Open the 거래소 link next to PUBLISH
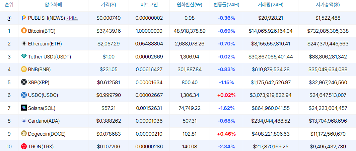This screenshot has height=151, width=356. coord(72,18)
